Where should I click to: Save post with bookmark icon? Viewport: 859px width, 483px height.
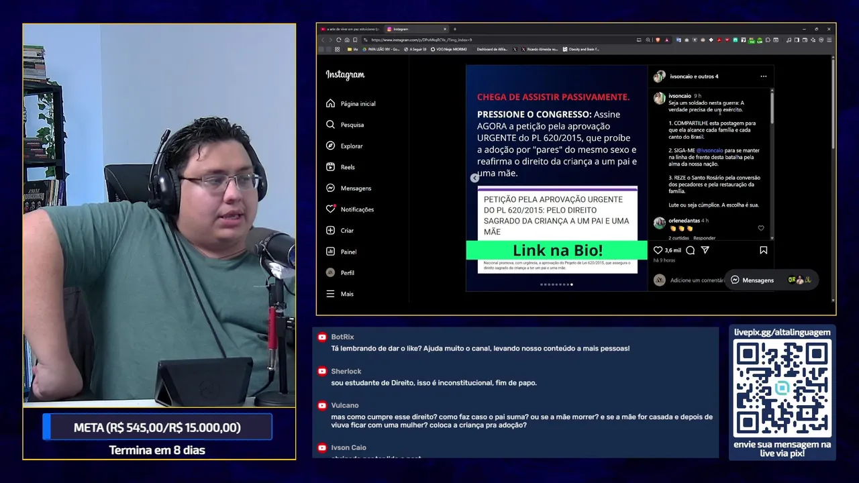click(x=764, y=250)
